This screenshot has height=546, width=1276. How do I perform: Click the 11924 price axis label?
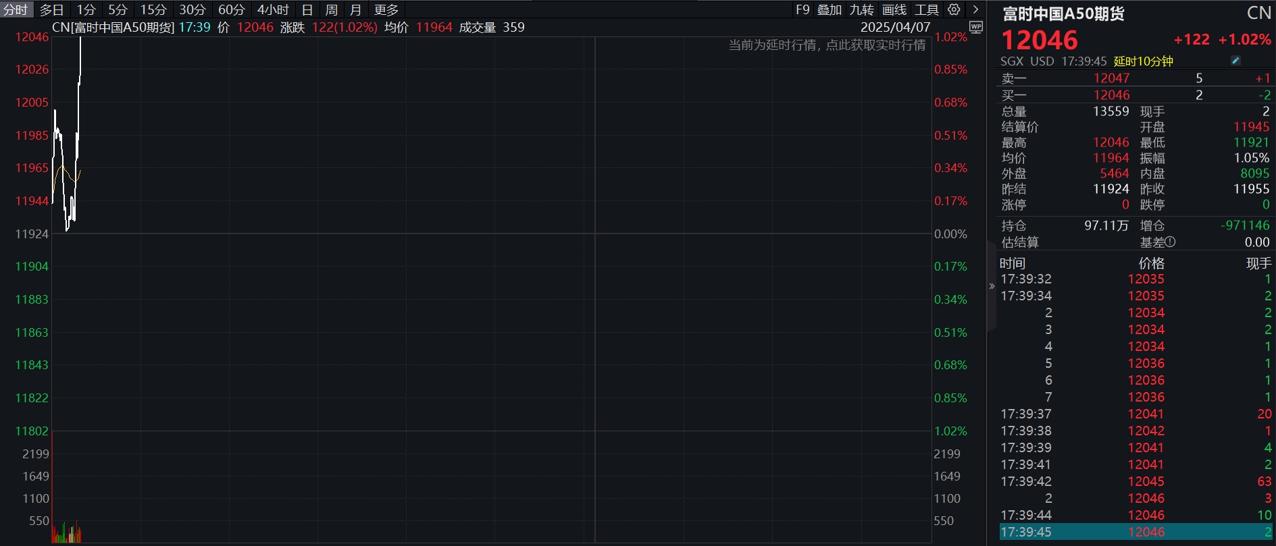tap(32, 234)
